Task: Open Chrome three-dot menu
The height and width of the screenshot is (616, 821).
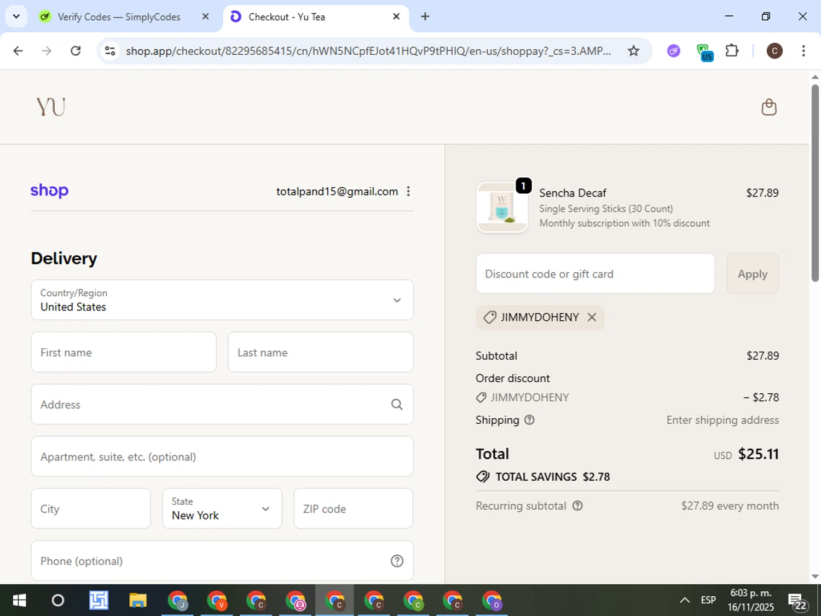Action: (x=803, y=51)
